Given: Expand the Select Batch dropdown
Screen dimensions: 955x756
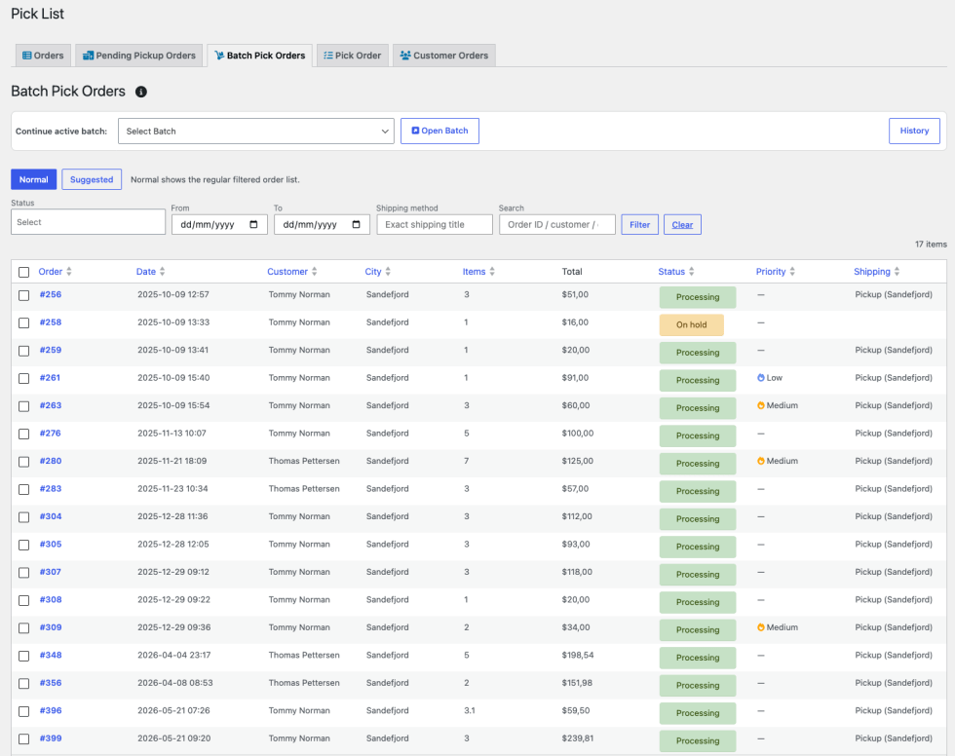Looking at the screenshot, I should pos(255,131).
